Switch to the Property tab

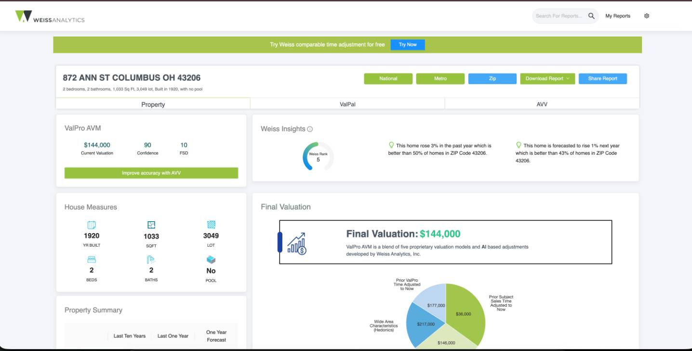(x=153, y=104)
